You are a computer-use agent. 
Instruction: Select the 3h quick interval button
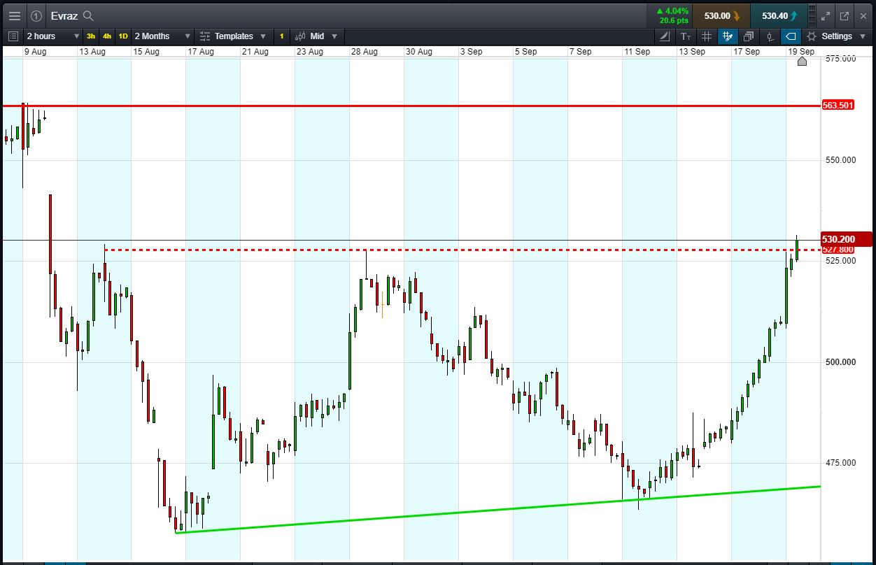pos(91,36)
